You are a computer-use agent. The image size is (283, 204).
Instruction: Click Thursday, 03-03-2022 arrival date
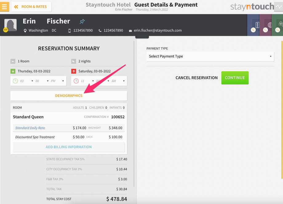pos(34,71)
